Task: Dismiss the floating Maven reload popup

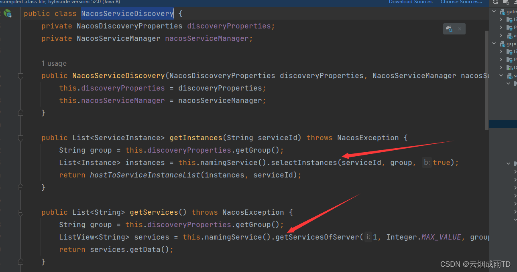Action: [x=460, y=29]
